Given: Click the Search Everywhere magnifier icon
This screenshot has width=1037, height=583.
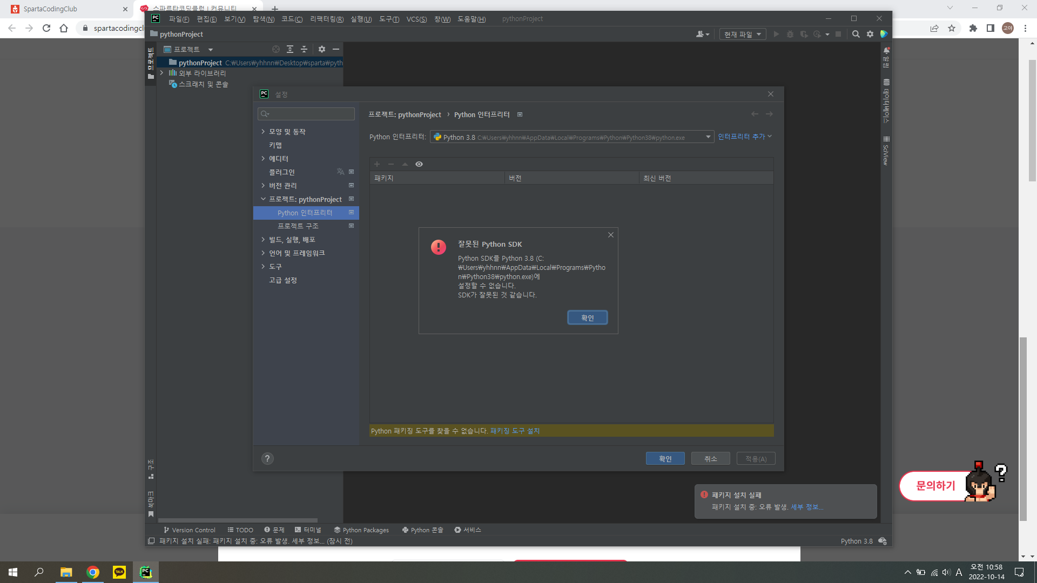Looking at the screenshot, I should point(856,34).
